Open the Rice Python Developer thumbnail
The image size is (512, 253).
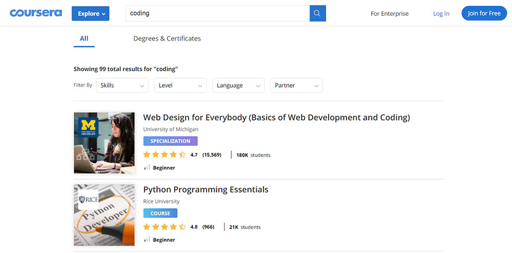(104, 215)
